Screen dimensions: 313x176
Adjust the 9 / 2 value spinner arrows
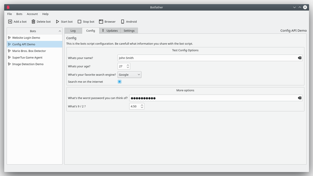pos(142,107)
